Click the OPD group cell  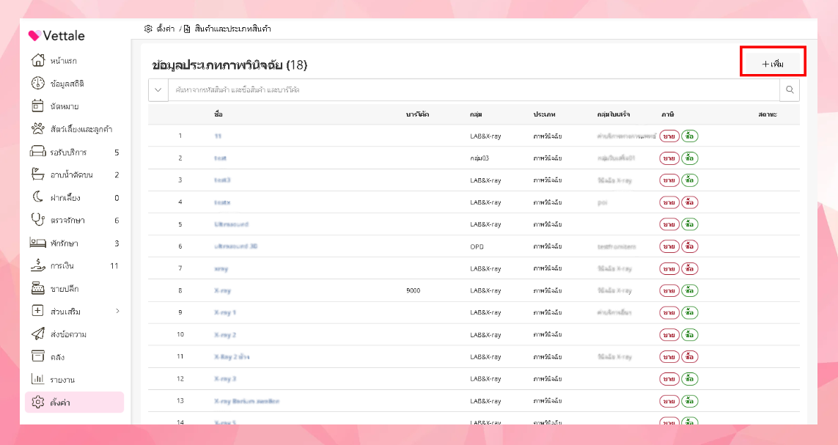(477, 247)
